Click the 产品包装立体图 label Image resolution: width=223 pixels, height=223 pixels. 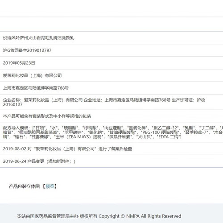(x=24, y=186)
